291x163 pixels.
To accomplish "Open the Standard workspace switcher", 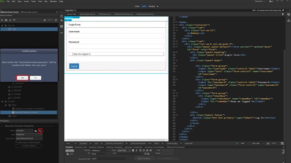I will [260, 1].
